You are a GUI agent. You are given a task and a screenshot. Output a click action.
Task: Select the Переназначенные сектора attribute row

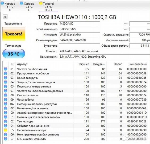[75, 86]
